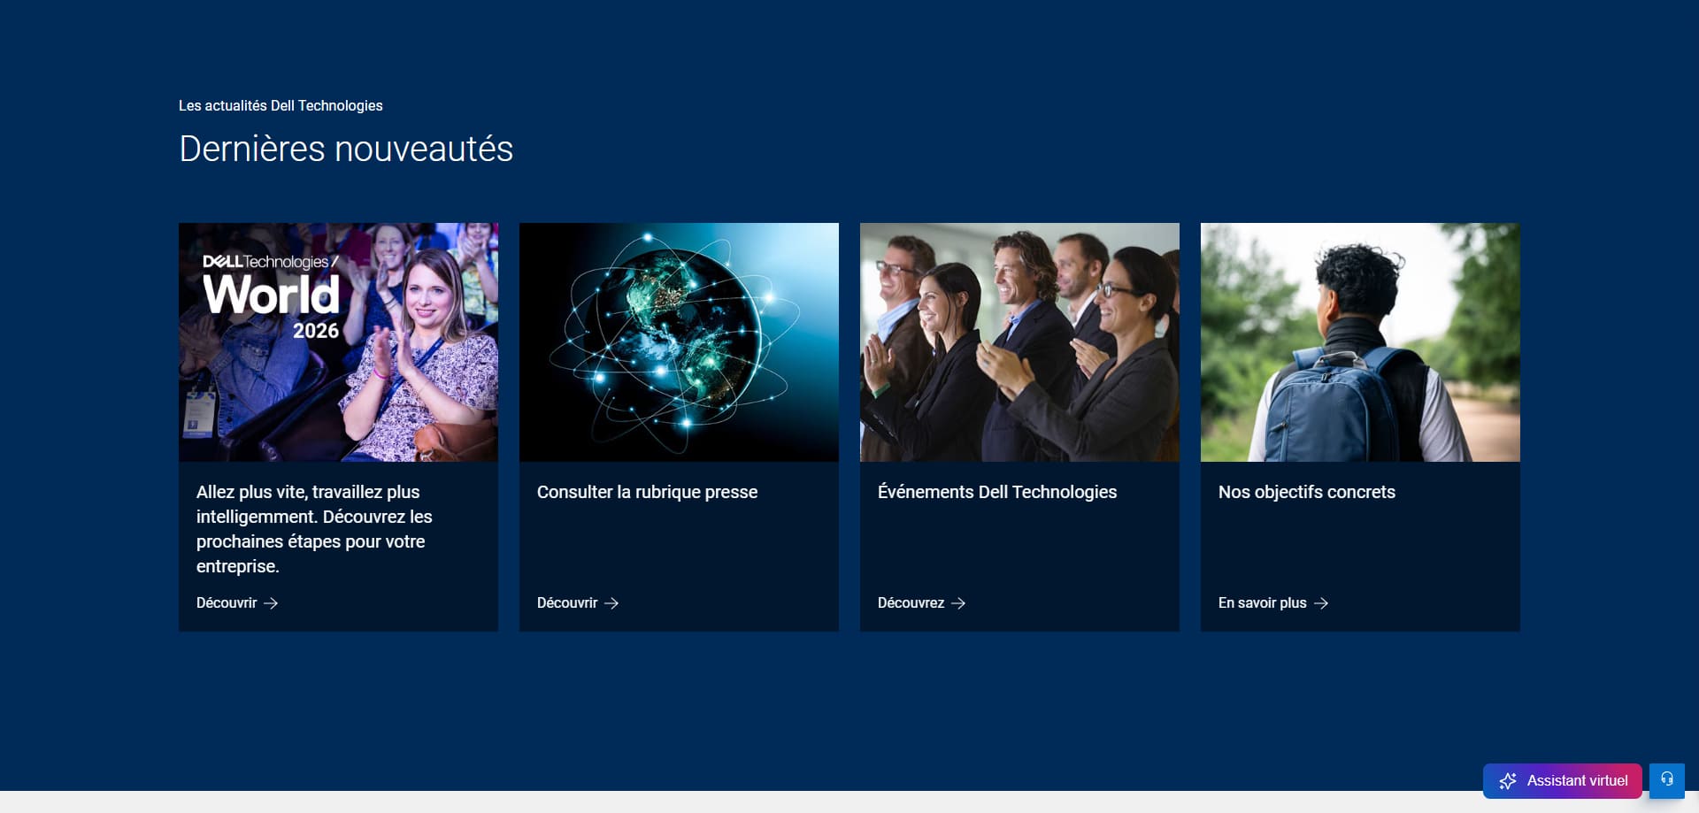Open the Dell Technologies World 2026 image
This screenshot has height=813, width=1699.
click(x=338, y=342)
